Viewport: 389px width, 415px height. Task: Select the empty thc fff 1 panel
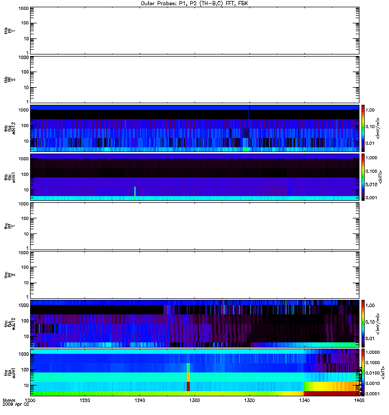(x=195, y=226)
